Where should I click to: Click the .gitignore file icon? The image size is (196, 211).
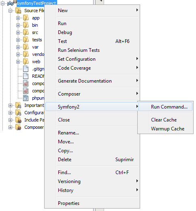[x=26, y=69]
